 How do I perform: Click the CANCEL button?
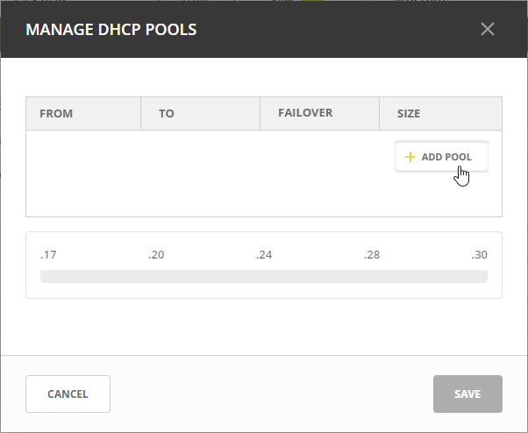68,394
